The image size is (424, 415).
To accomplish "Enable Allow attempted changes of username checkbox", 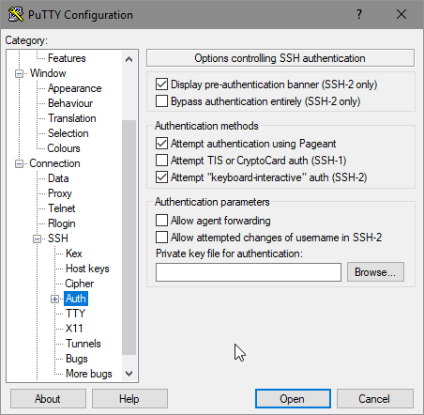I will tap(161, 238).
